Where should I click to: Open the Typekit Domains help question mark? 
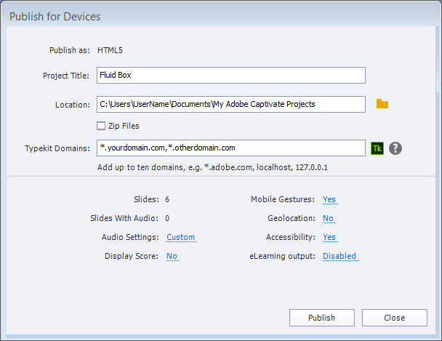click(395, 148)
